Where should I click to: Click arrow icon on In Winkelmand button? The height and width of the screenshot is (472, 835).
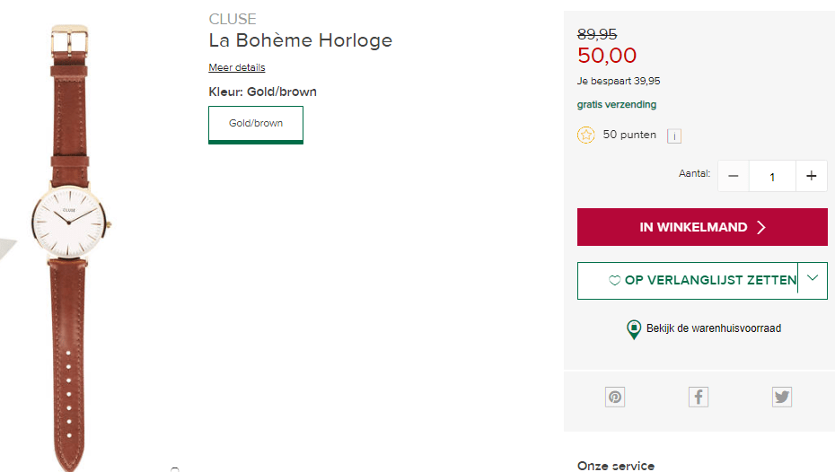[x=761, y=228]
